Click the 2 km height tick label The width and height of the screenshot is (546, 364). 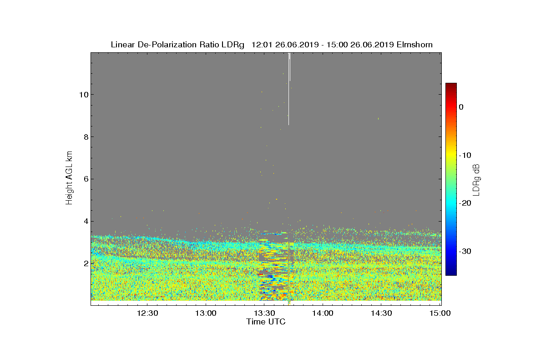[x=85, y=263]
